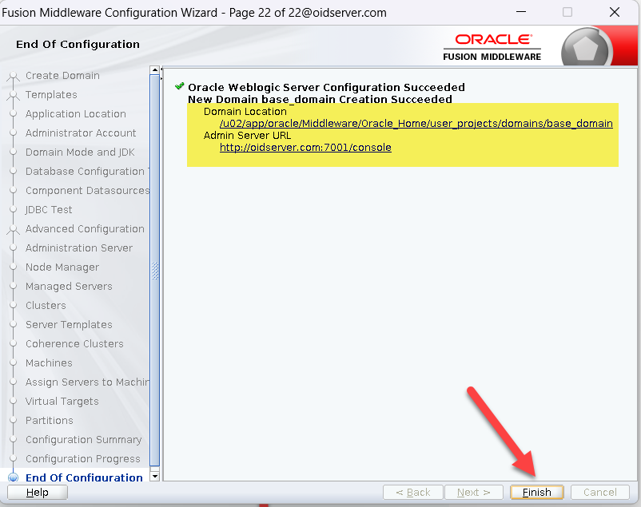Click the Finish button
The image size is (641, 507).
pos(536,492)
